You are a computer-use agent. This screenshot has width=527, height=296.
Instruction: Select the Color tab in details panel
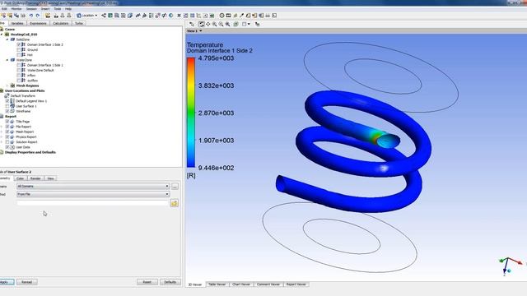(x=20, y=178)
